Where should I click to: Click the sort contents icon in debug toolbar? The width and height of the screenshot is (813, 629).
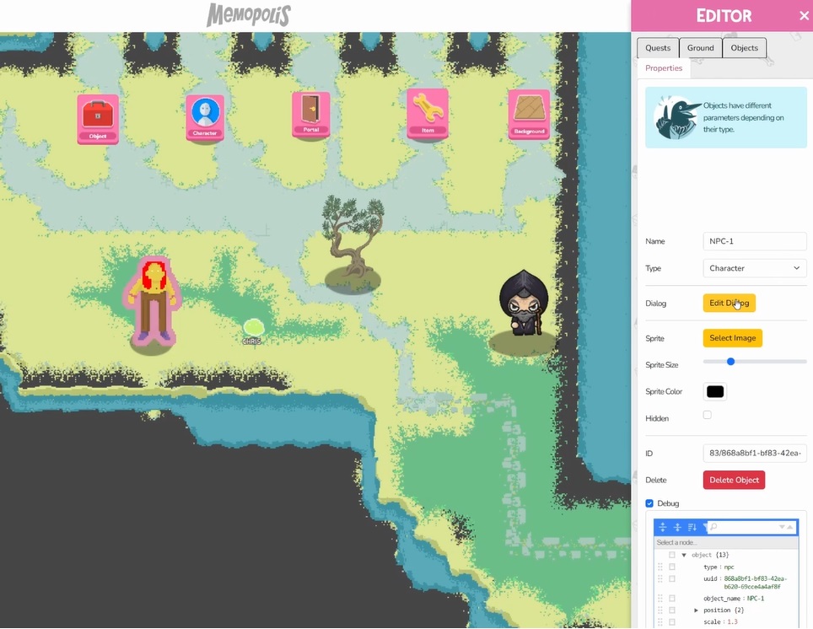(692, 527)
